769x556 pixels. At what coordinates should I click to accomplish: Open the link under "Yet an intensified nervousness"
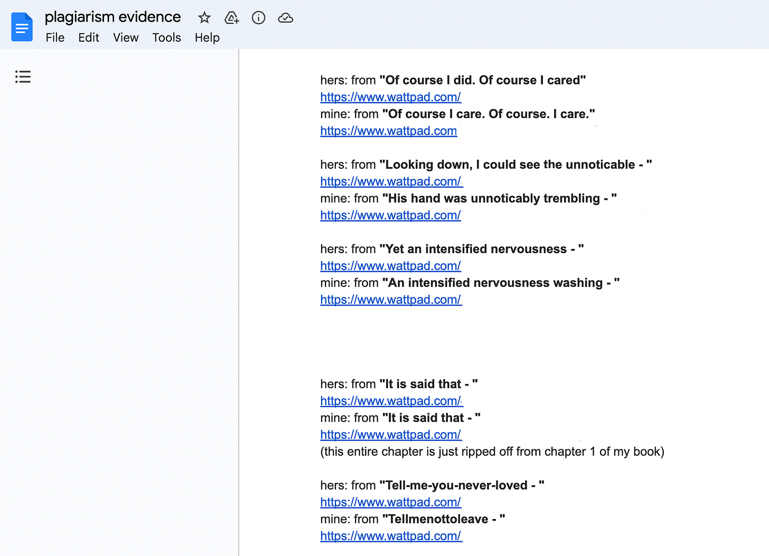pos(391,266)
